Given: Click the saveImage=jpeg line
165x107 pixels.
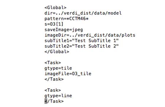Looking at the screenshot, I should 64,30.
